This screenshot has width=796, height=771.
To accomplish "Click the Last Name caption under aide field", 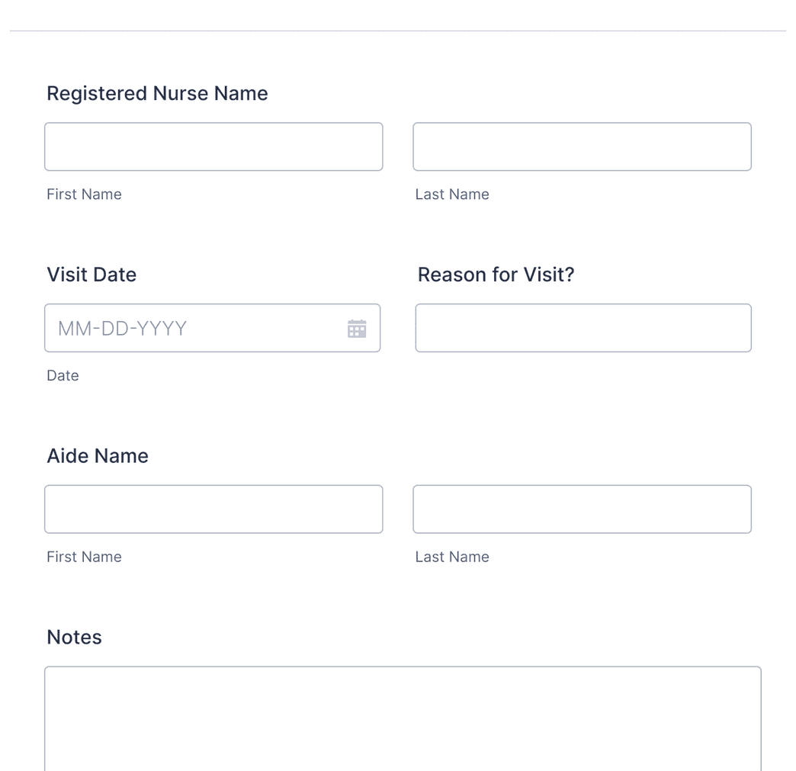I will [x=452, y=557].
